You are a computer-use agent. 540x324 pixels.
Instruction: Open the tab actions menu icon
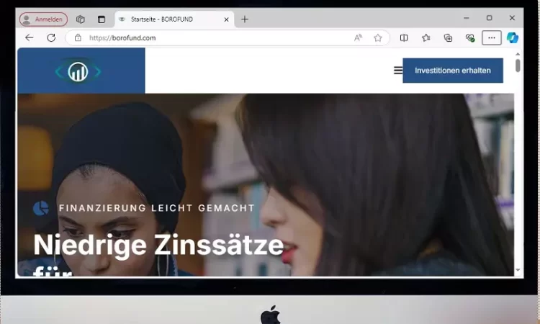pos(102,19)
